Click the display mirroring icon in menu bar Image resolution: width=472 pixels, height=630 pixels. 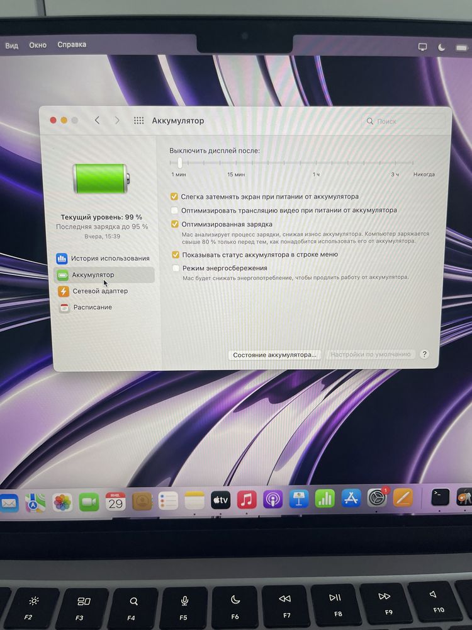pyautogui.click(x=423, y=47)
